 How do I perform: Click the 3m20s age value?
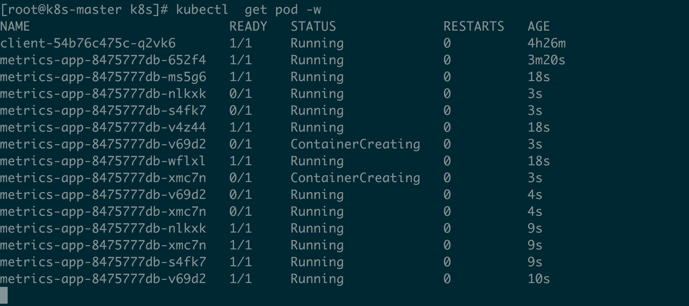point(546,60)
